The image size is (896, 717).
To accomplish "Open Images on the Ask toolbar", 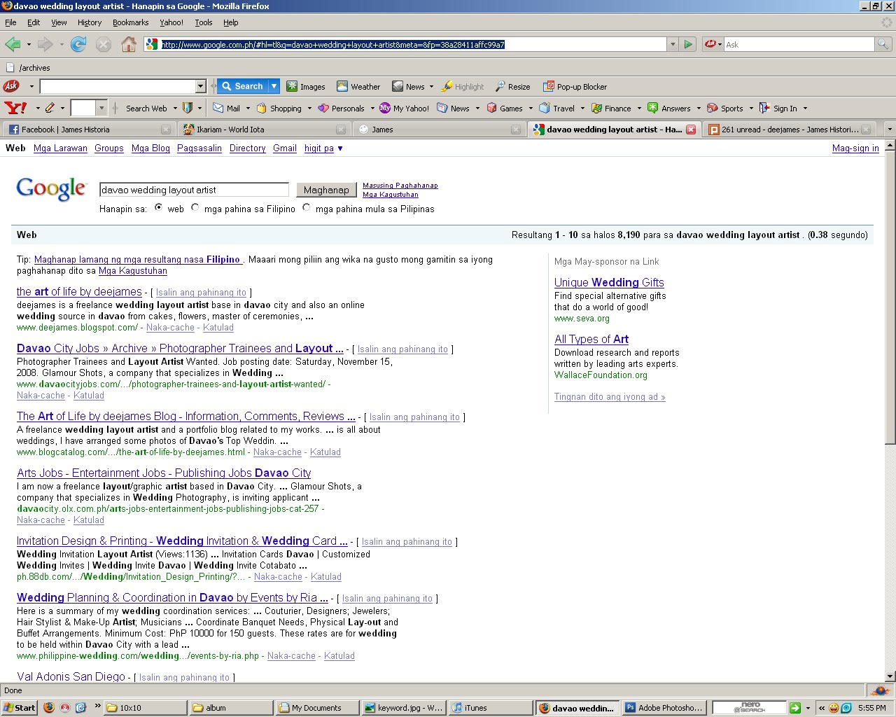I will (306, 87).
